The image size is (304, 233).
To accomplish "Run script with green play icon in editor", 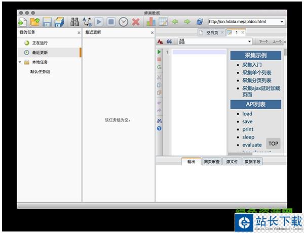I will point(160,52).
